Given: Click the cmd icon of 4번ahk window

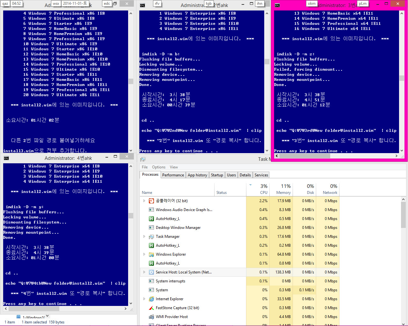Looking at the screenshot, I should tap(6, 158).
